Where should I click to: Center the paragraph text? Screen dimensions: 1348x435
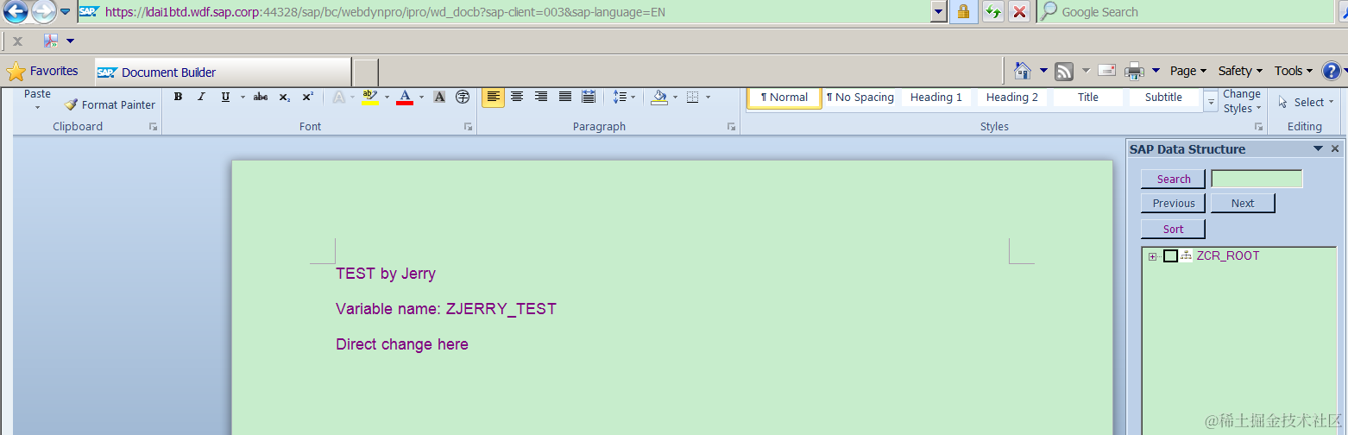(x=517, y=97)
